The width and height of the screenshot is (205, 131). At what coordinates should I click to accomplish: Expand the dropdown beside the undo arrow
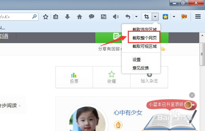coord(136,17)
